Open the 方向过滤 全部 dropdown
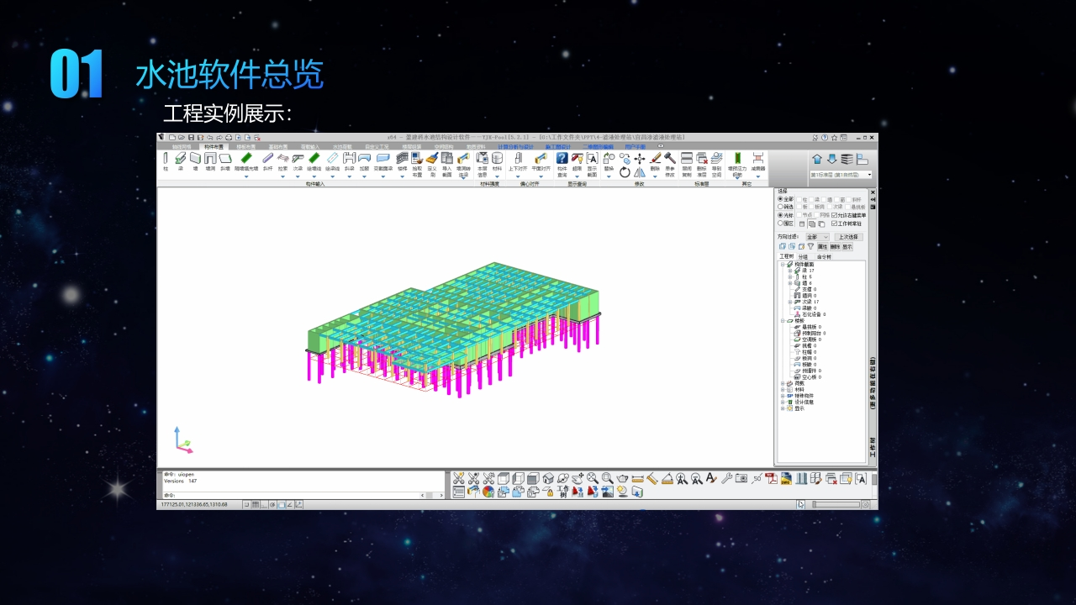 click(816, 237)
